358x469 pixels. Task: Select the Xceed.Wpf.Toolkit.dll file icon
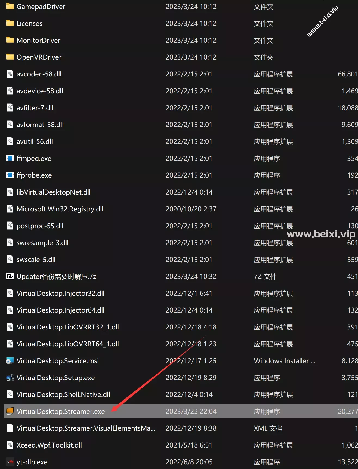coord(10,445)
